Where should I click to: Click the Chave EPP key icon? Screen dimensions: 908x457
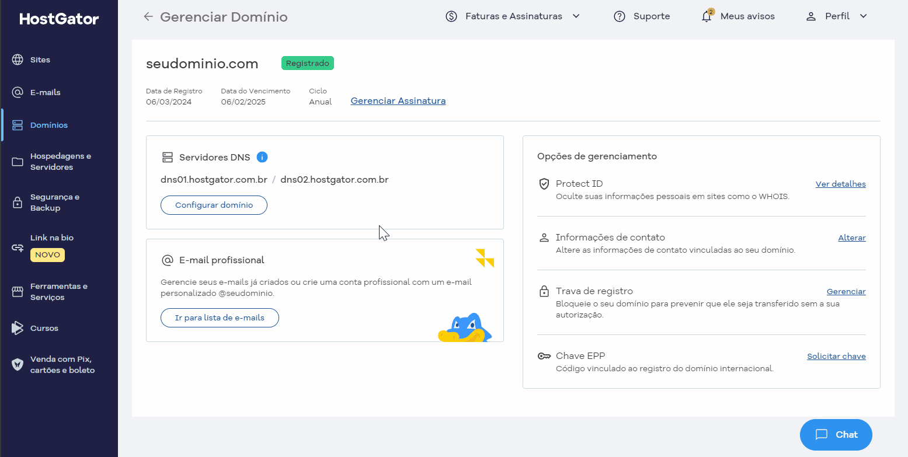pos(544,356)
